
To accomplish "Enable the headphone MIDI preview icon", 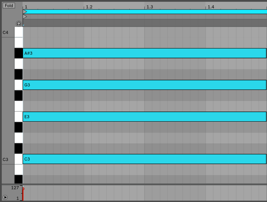I will pos(19,24).
